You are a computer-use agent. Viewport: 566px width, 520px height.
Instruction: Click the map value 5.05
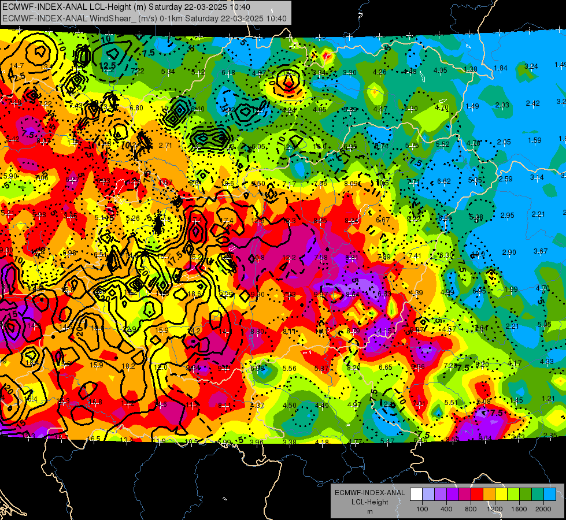coord(545,324)
